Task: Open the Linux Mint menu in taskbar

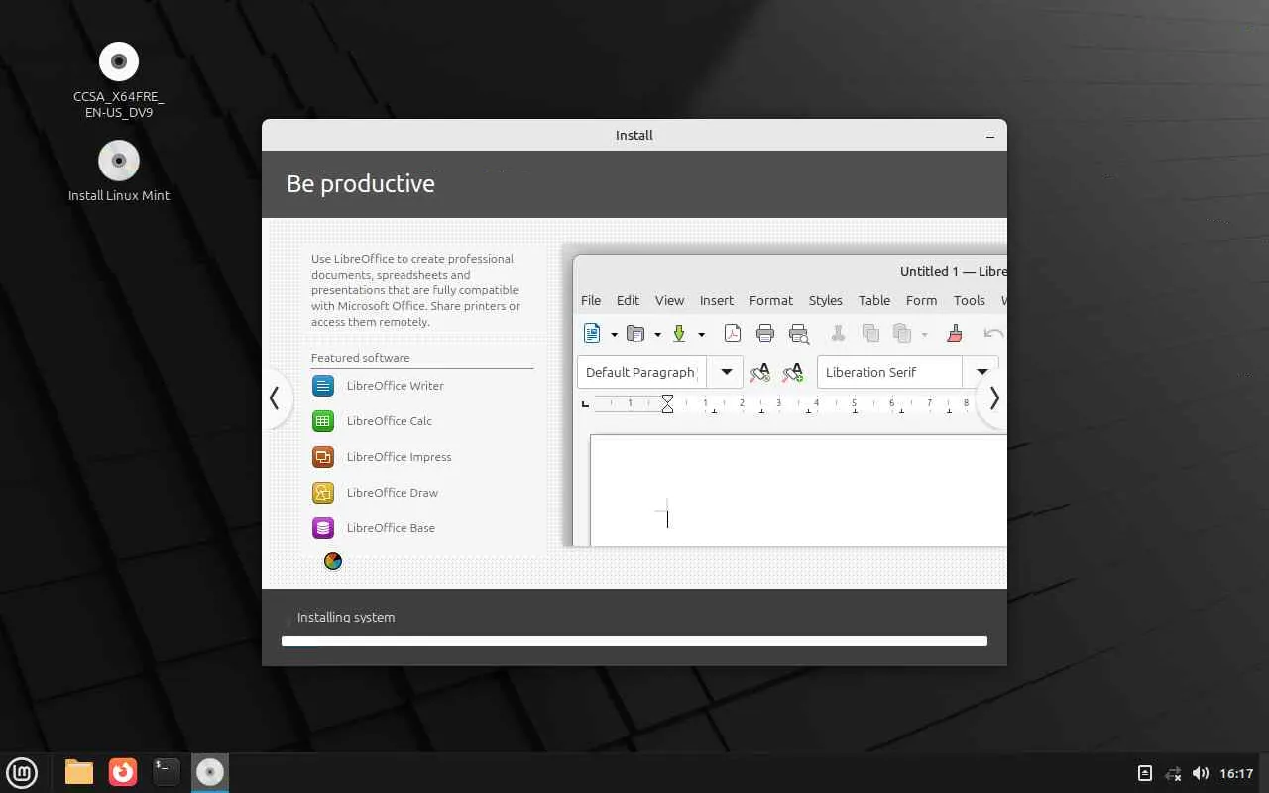Action: click(x=22, y=772)
